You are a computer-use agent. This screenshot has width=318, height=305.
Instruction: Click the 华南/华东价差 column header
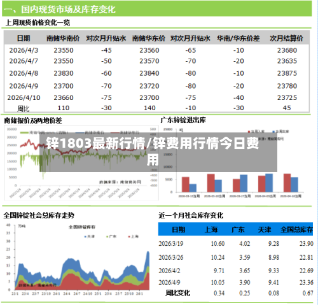point(238,38)
